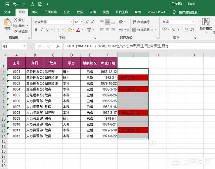This screenshot has height=169, width=215.
Task: Switch to the 公式 tab
Action: pyautogui.click(x=67, y=12)
